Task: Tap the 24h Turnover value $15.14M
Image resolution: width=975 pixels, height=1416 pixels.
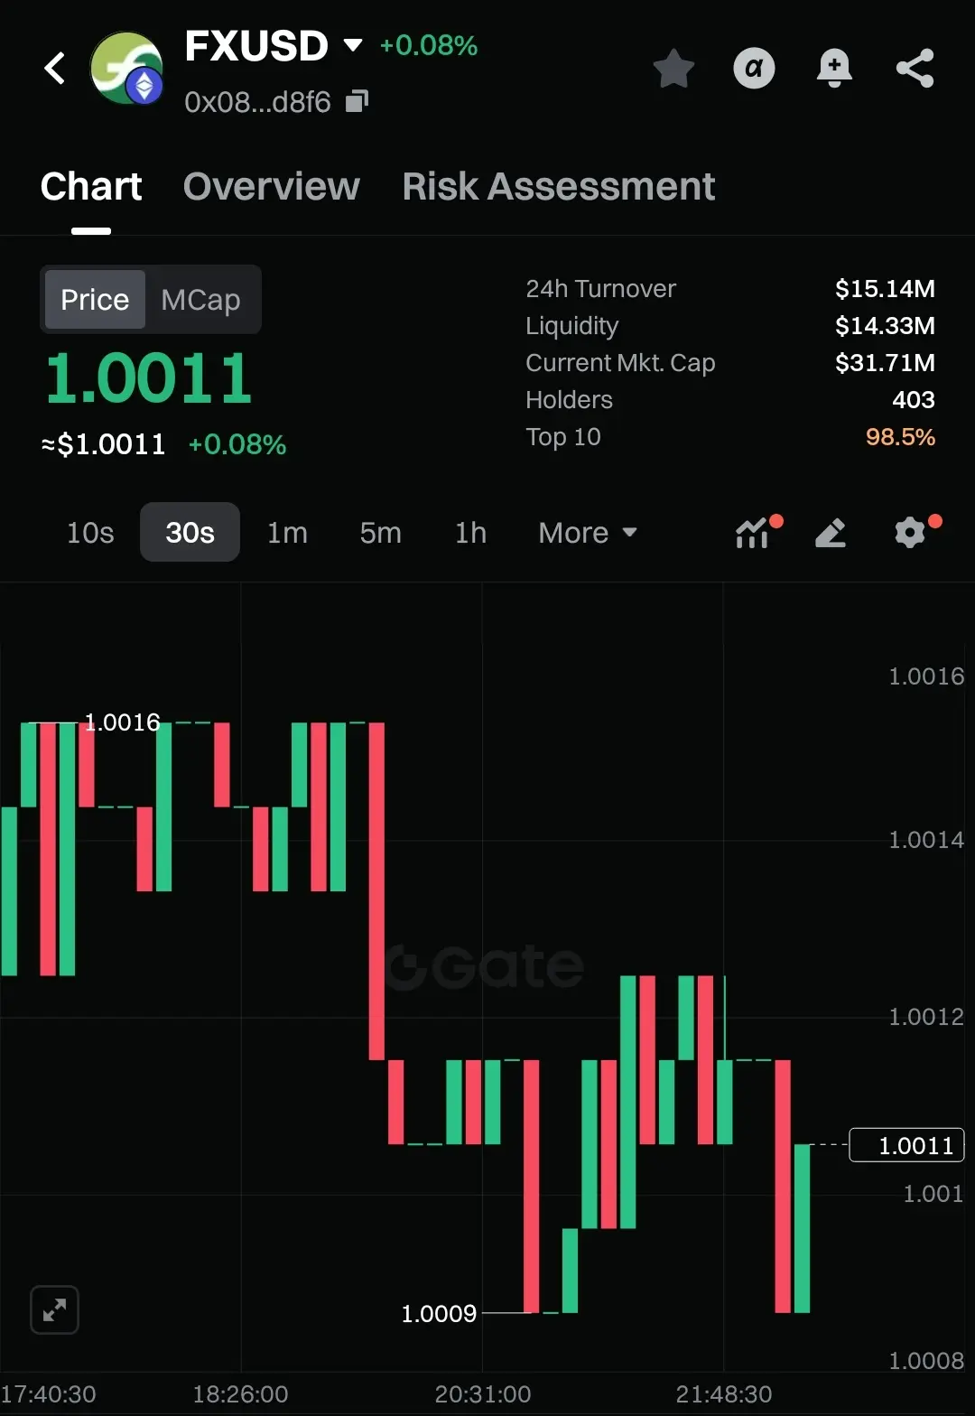Action: (x=885, y=289)
